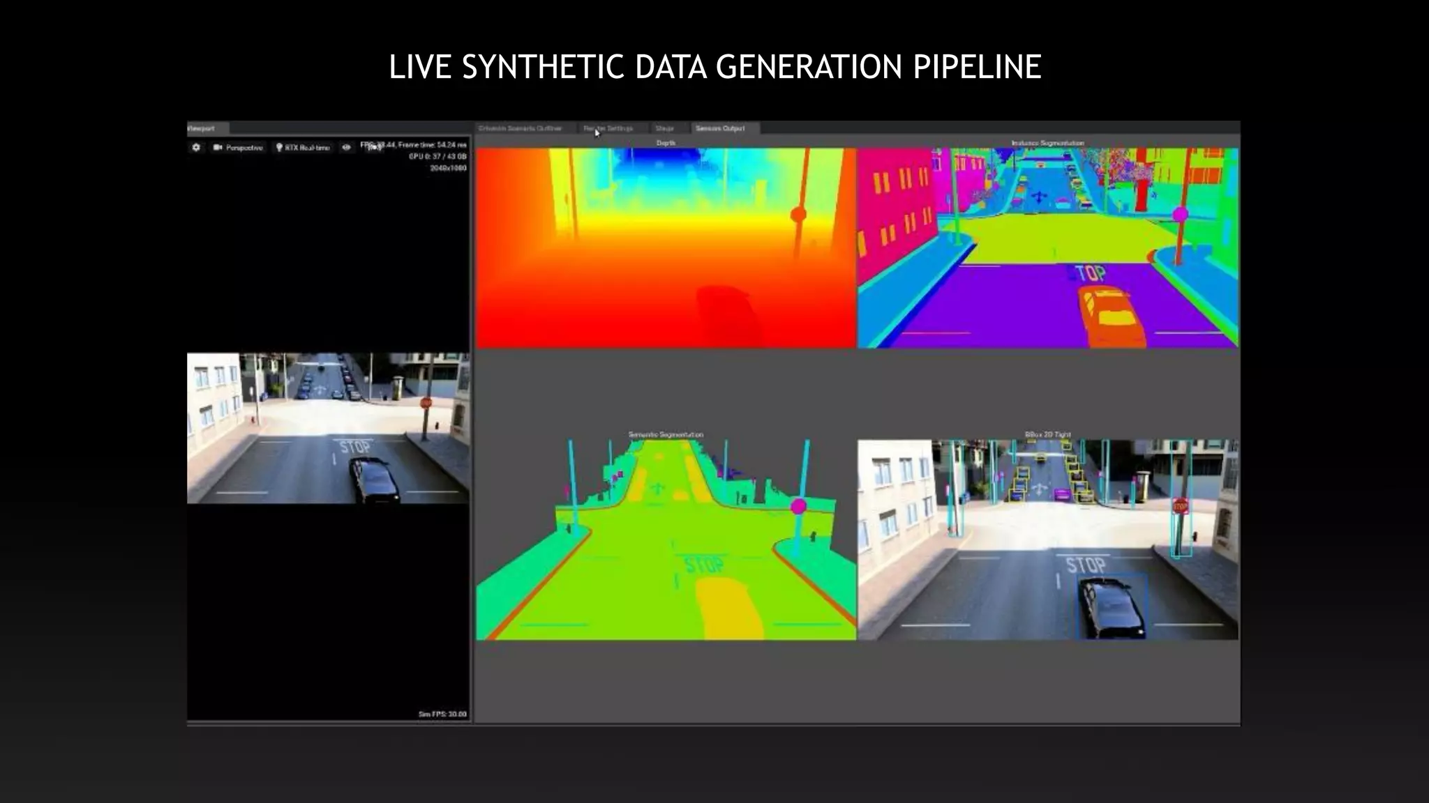Click the Frame time readout text
The width and height of the screenshot is (1429, 803).
click(432, 145)
